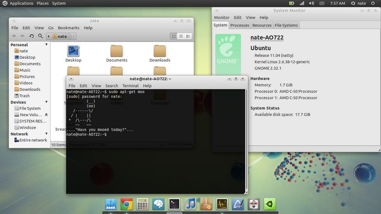Select the System tab in System Monitor
Viewport: 381px width, 214px height.
click(220, 25)
